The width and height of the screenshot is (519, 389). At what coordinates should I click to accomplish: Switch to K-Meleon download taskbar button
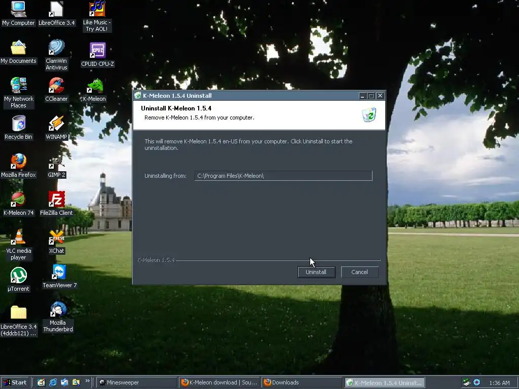(x=219, y=382)
